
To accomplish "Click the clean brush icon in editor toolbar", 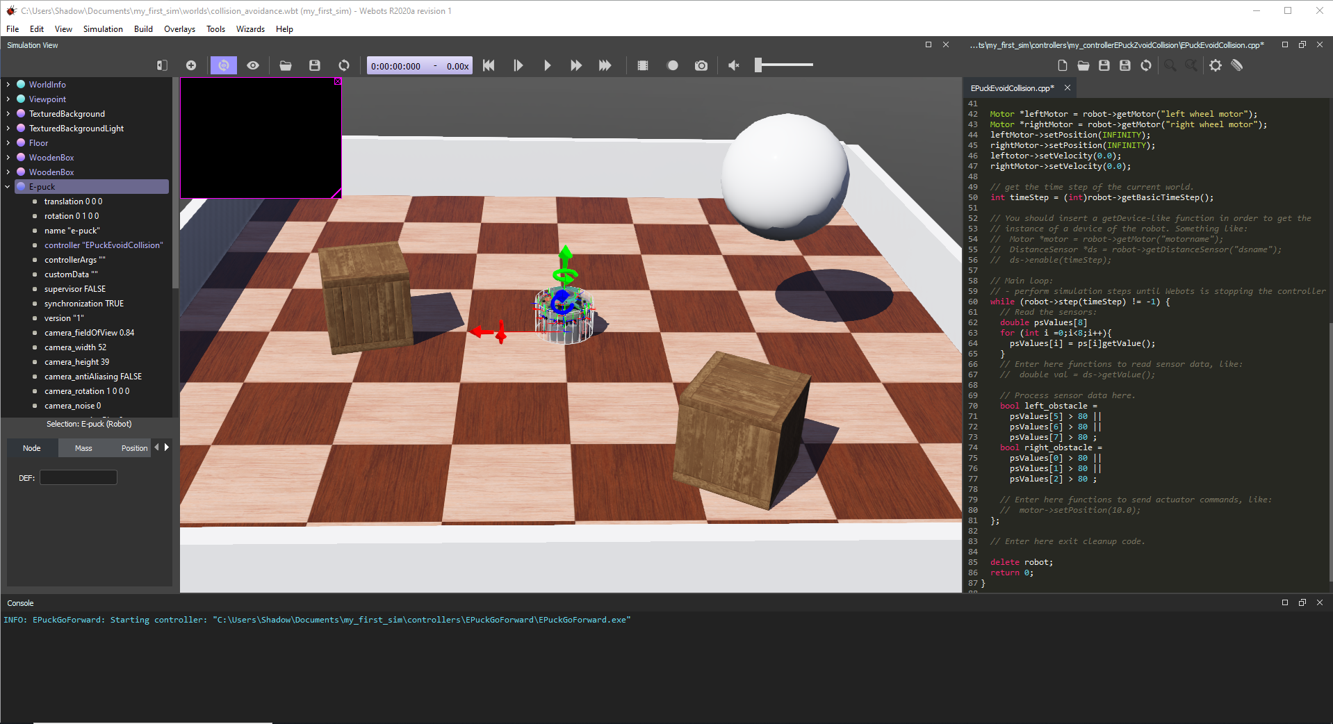I will tap(1236, 65).
